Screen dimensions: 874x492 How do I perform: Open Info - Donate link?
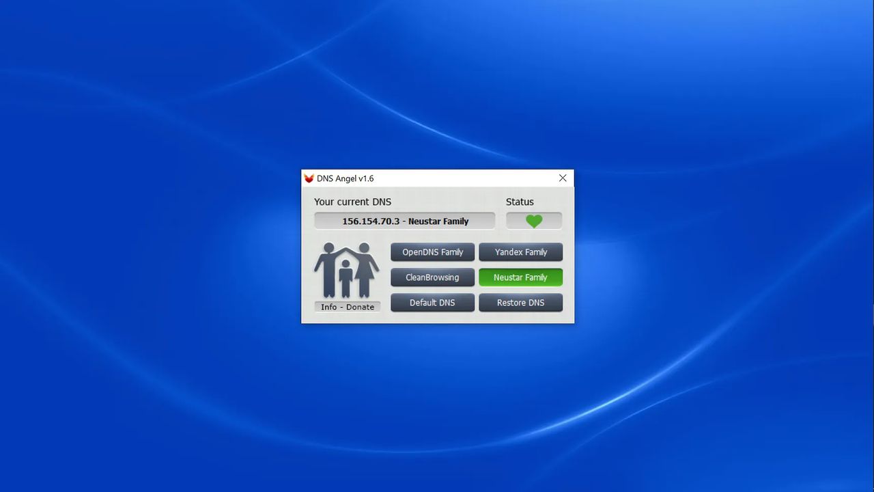(x=348, y=307)
